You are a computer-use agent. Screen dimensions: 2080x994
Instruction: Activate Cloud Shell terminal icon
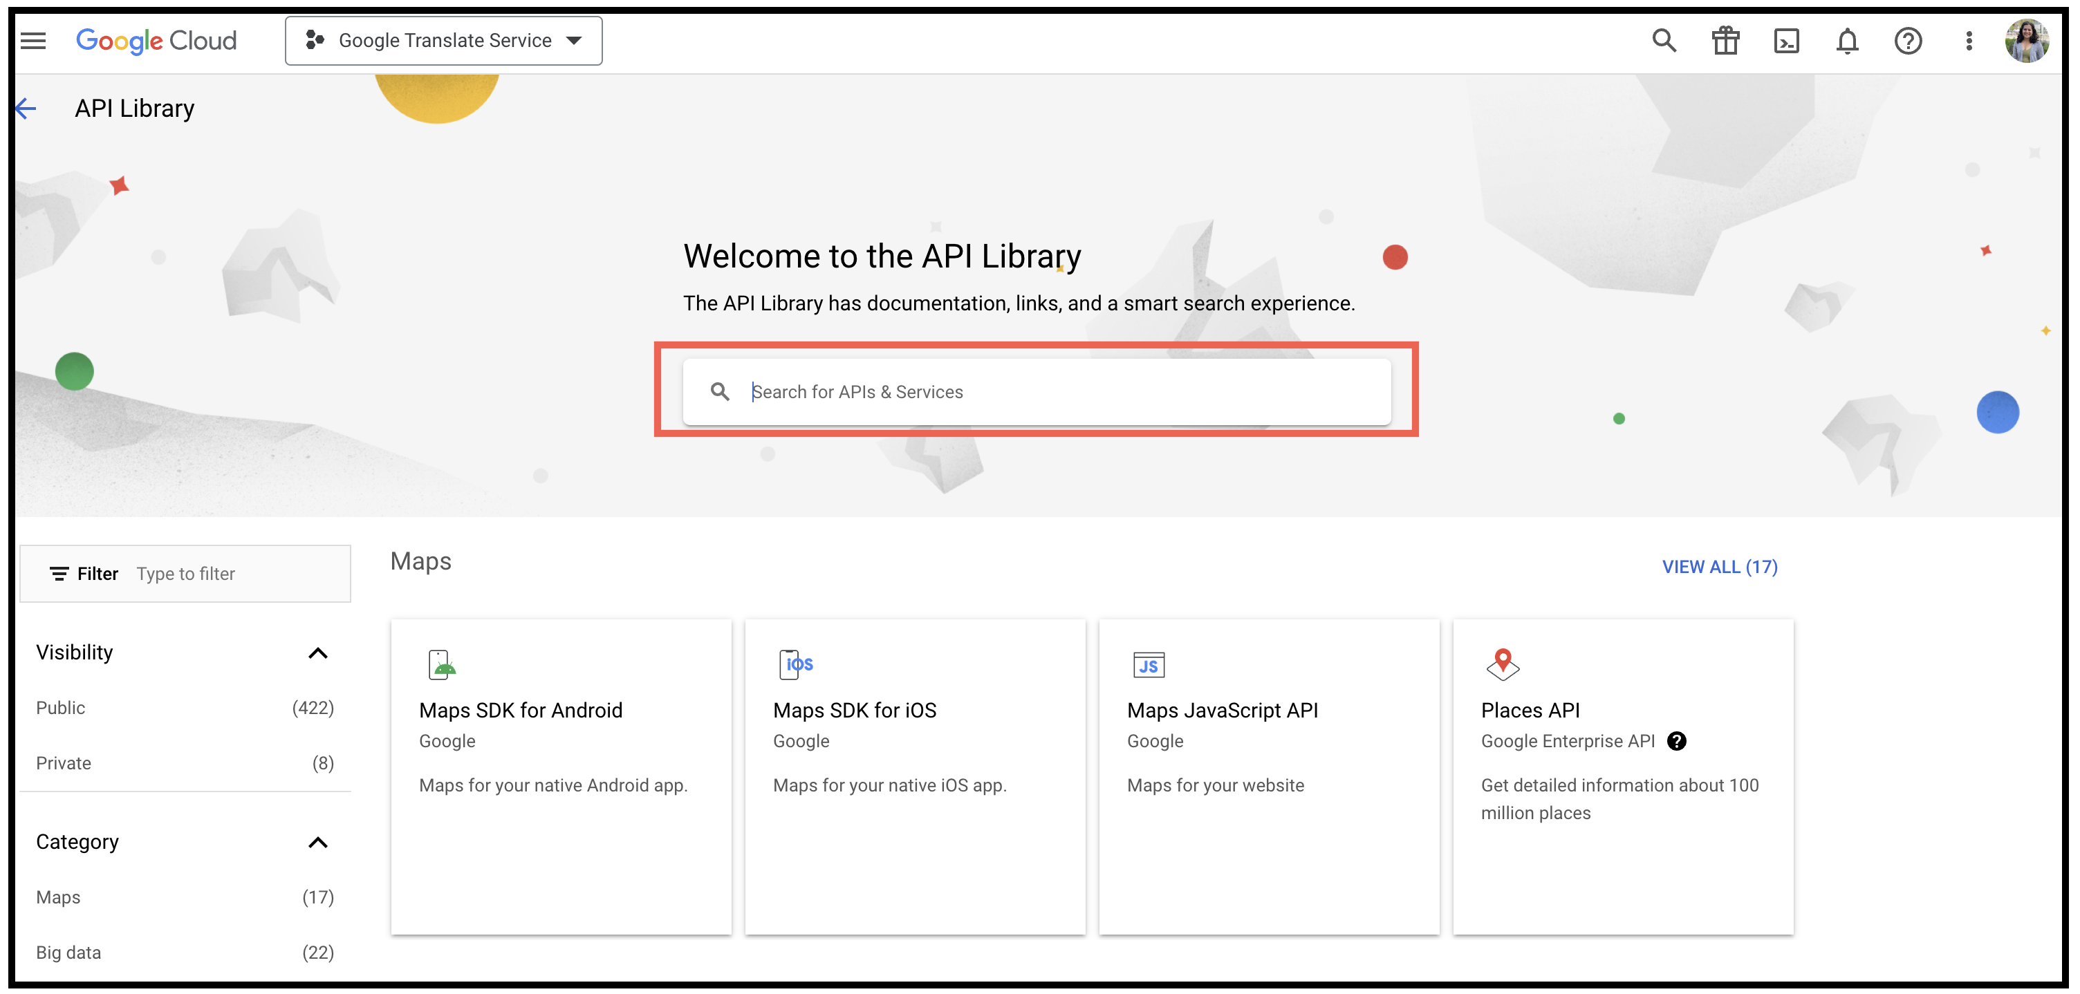point(1786,40)
